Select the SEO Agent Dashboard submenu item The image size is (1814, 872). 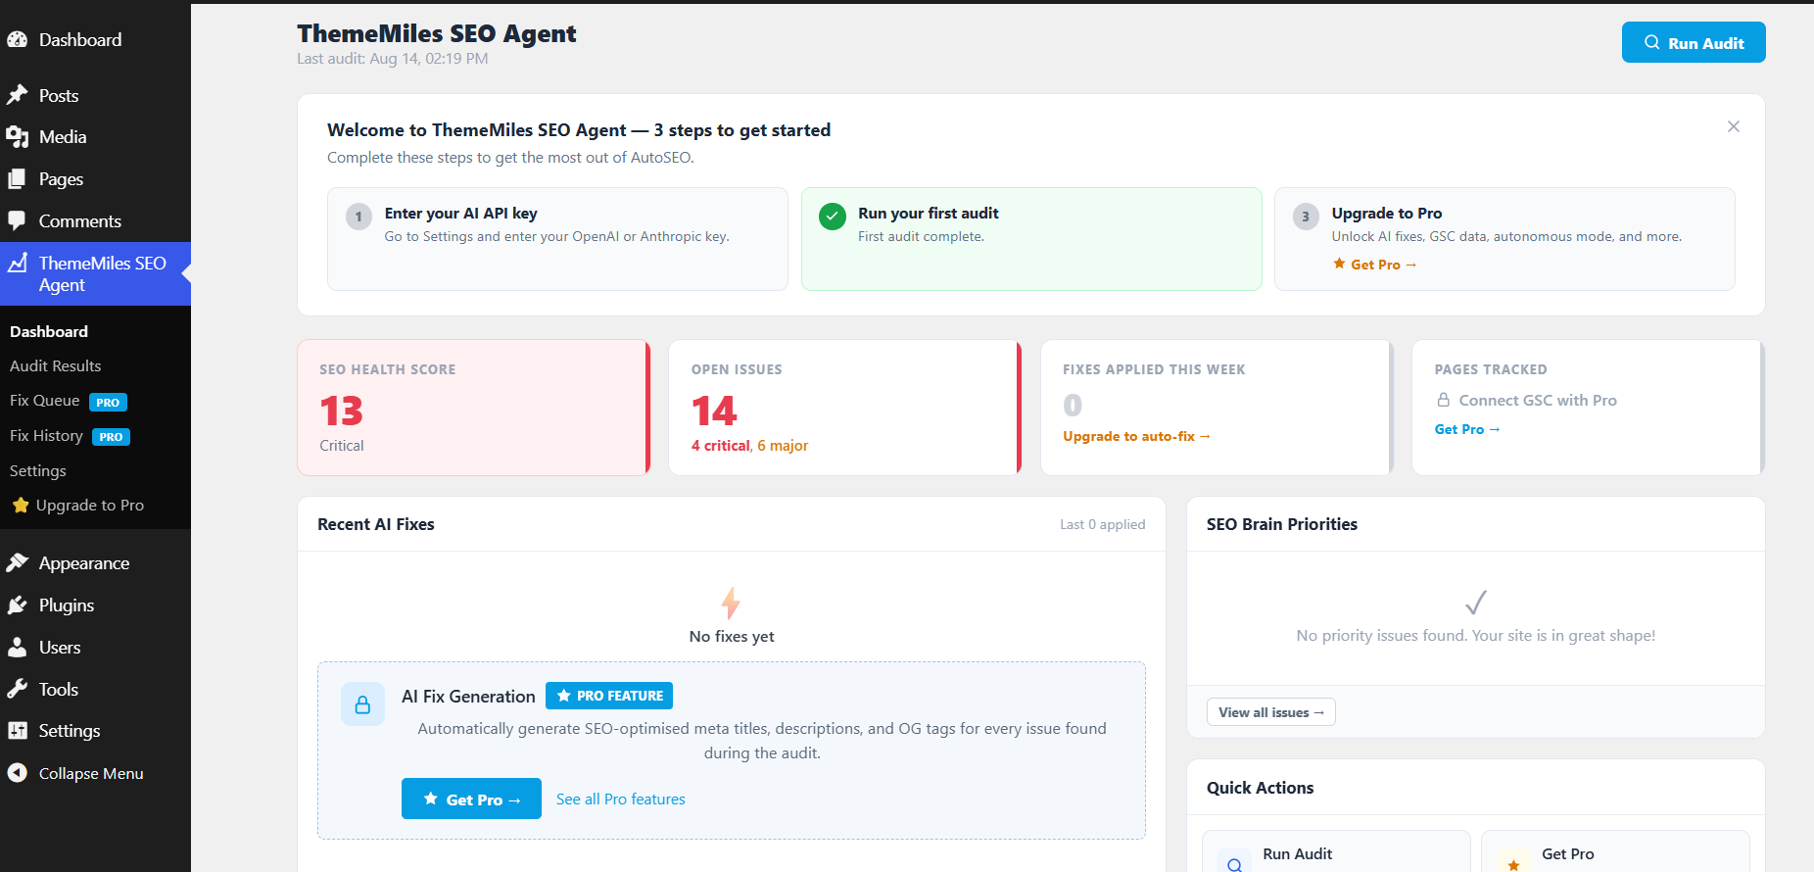(49, 331)
